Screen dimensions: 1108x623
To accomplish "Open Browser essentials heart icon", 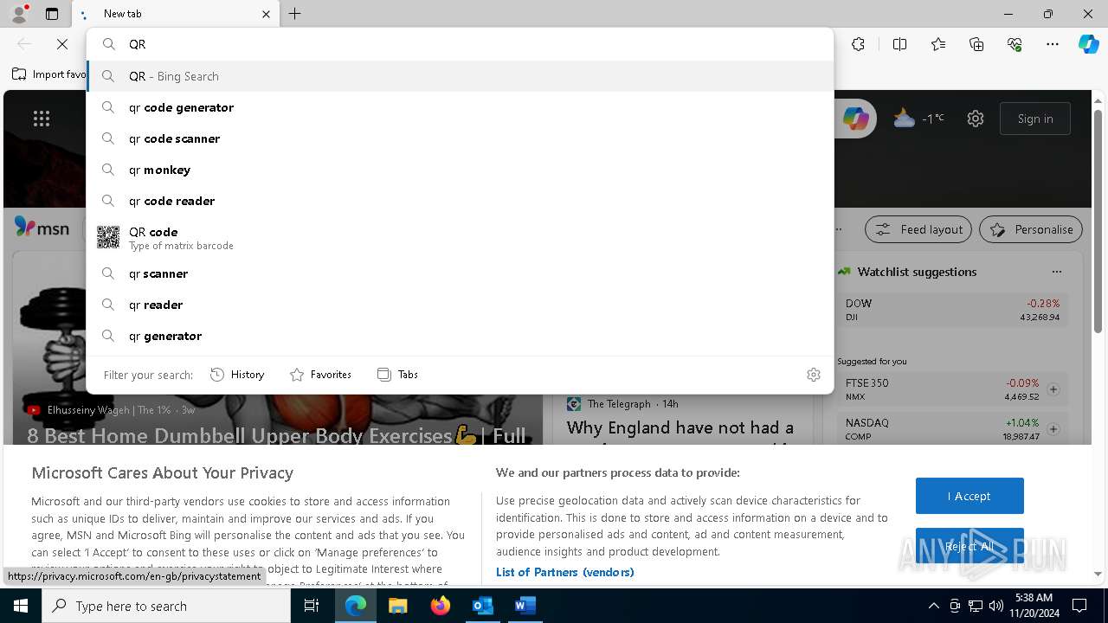I will pos(1015,44).
